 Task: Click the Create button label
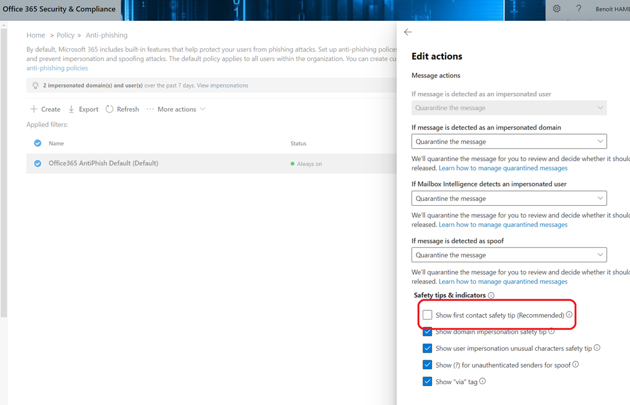point(50,109)
